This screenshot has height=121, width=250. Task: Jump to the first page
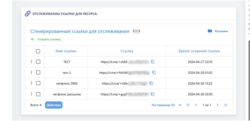tap(188, 105)
